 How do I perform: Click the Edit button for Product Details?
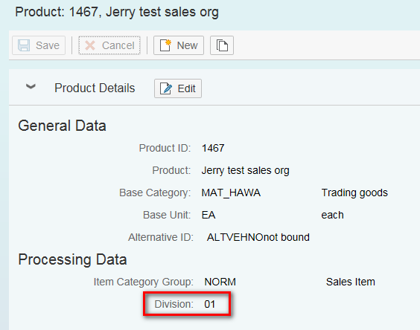[178, 88]
